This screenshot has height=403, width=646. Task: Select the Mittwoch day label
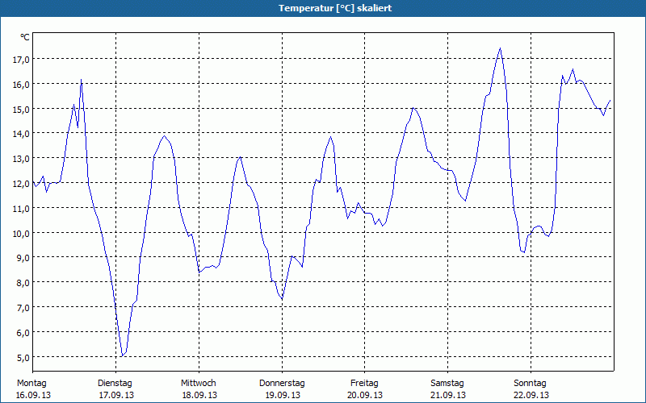pyautogui.click(x=198, y=383)
